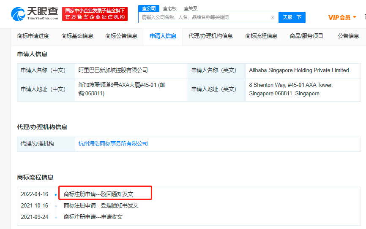Go to 公告信息 section tab
Image resolution: width=366 pixels, height=229 pixels.
(x=348, y=36)
